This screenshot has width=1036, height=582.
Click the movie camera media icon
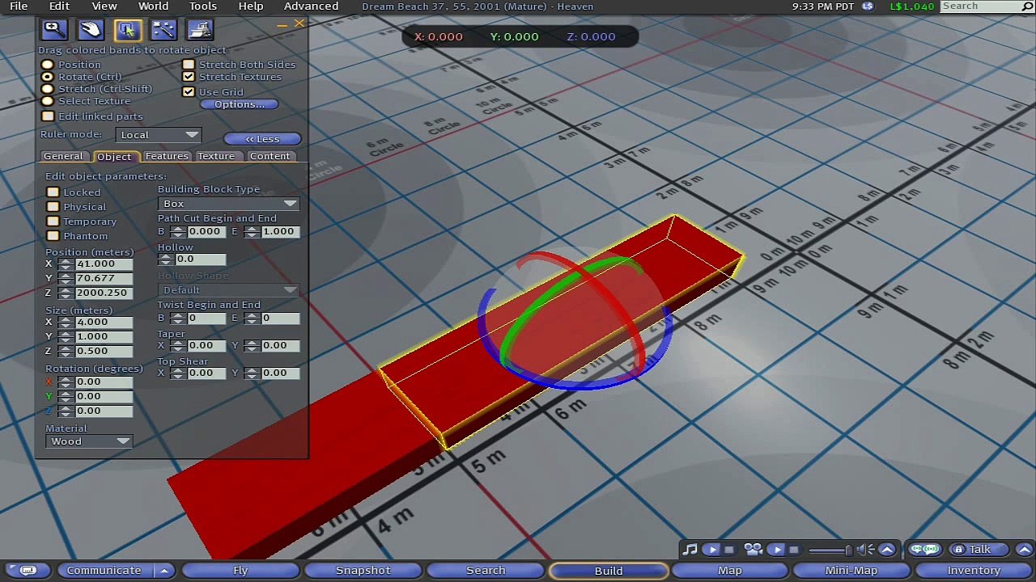754,550
